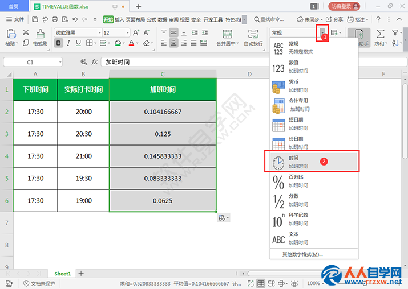Open the zoom 100% dropdown
Image resolution: width=408 pixels, height=289 pixels.
[x=322, y=283]
